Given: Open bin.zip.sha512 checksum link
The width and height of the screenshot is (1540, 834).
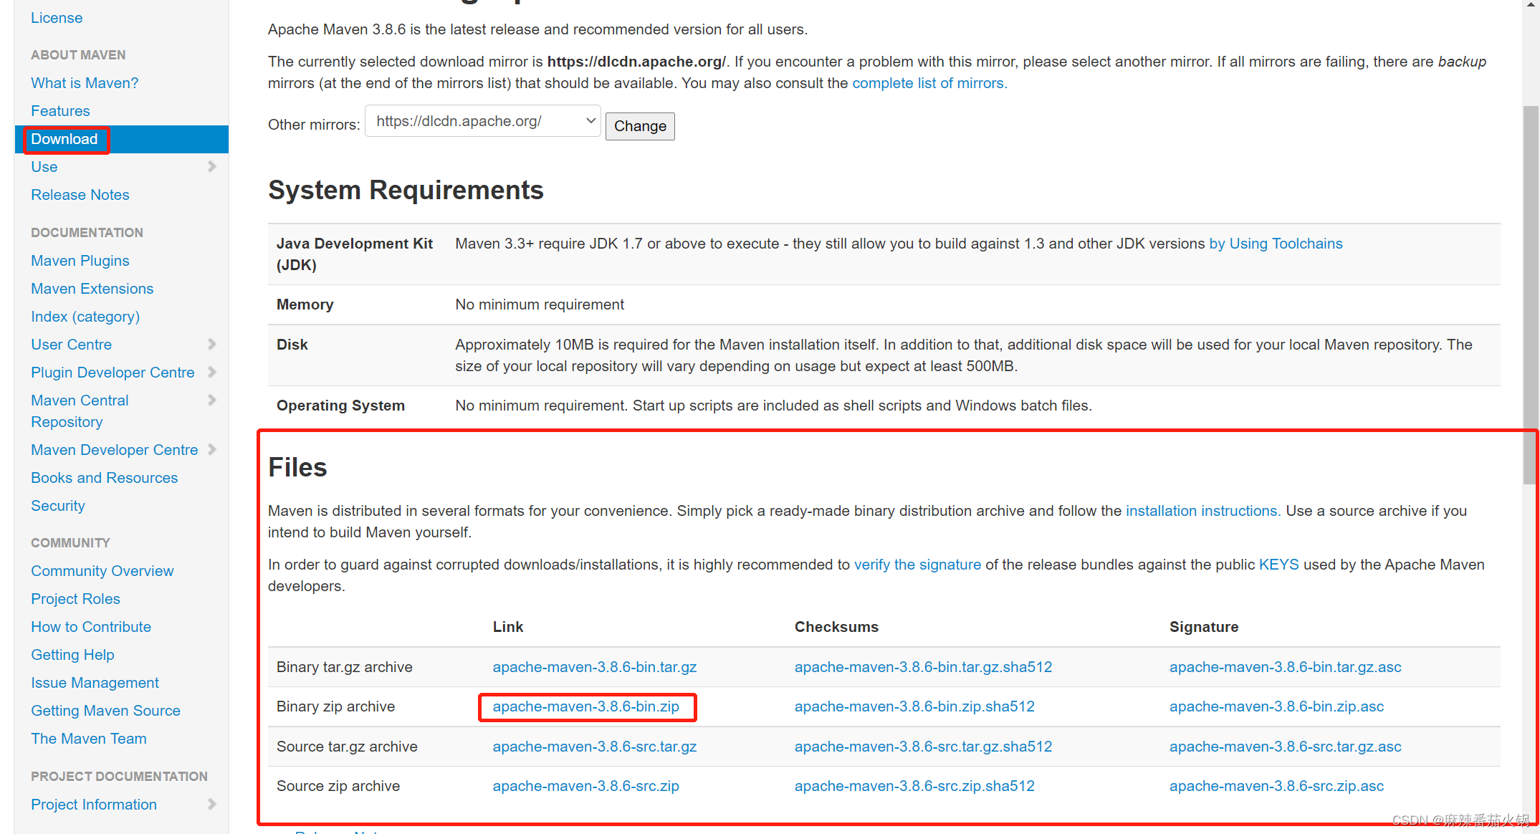Looking at the screenshot, I should tap(914, 706).
